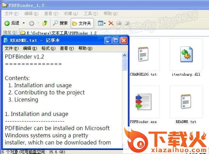The image size is (209, 154).
Task: Open Notepad 查看(V) menu
Action: click(x=67, y=48)
